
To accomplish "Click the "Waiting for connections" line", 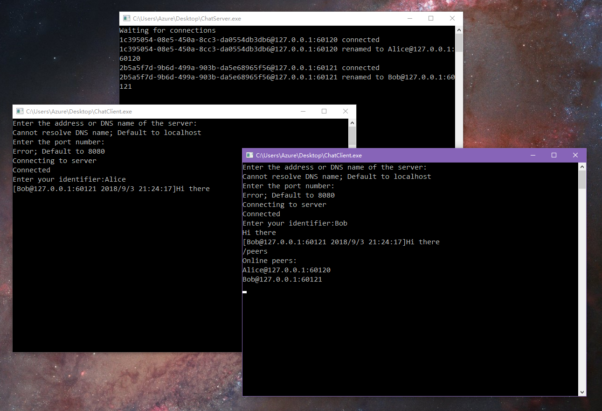I will click(168, 30).
